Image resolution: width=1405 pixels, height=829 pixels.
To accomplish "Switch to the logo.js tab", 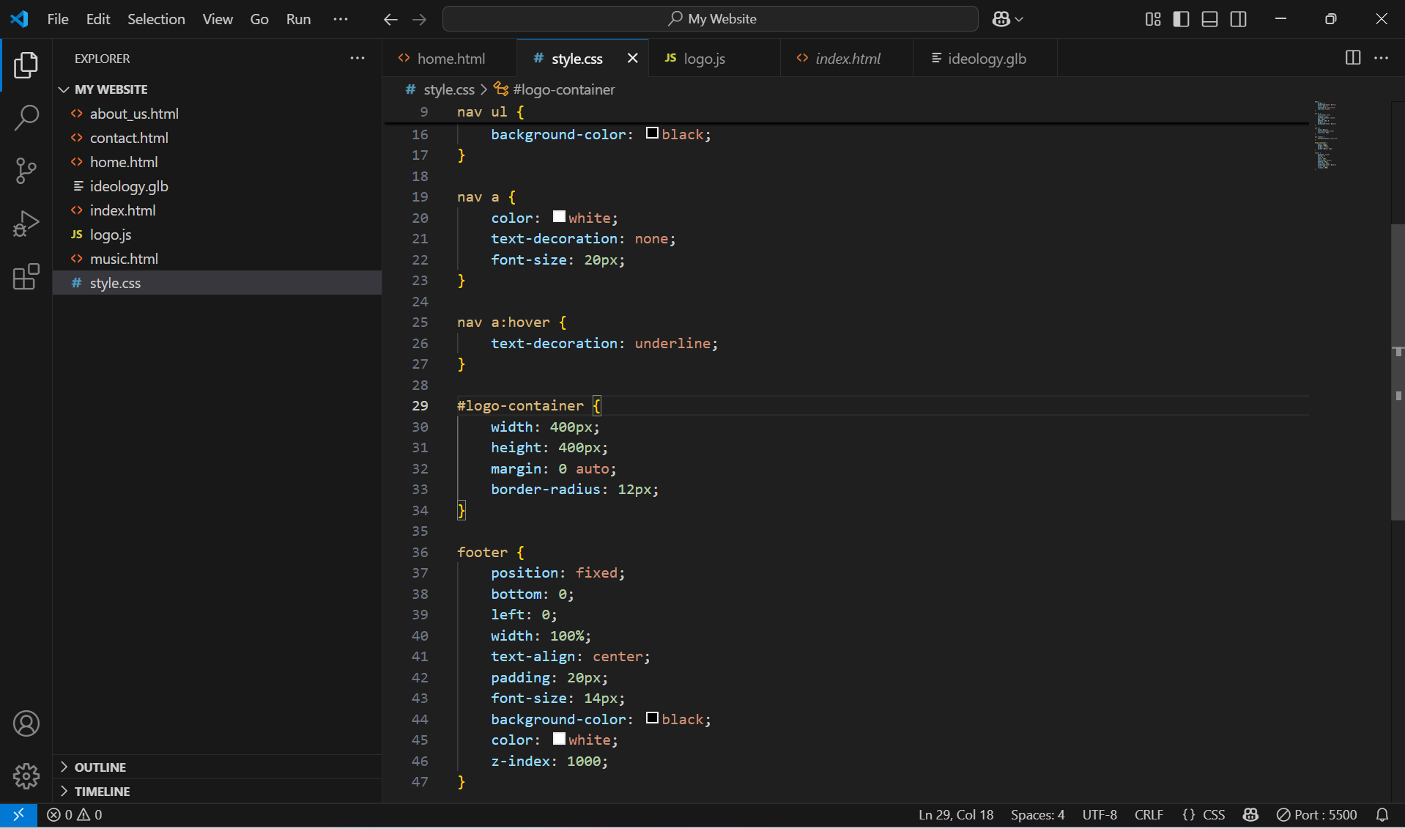I will click(714, 58).
